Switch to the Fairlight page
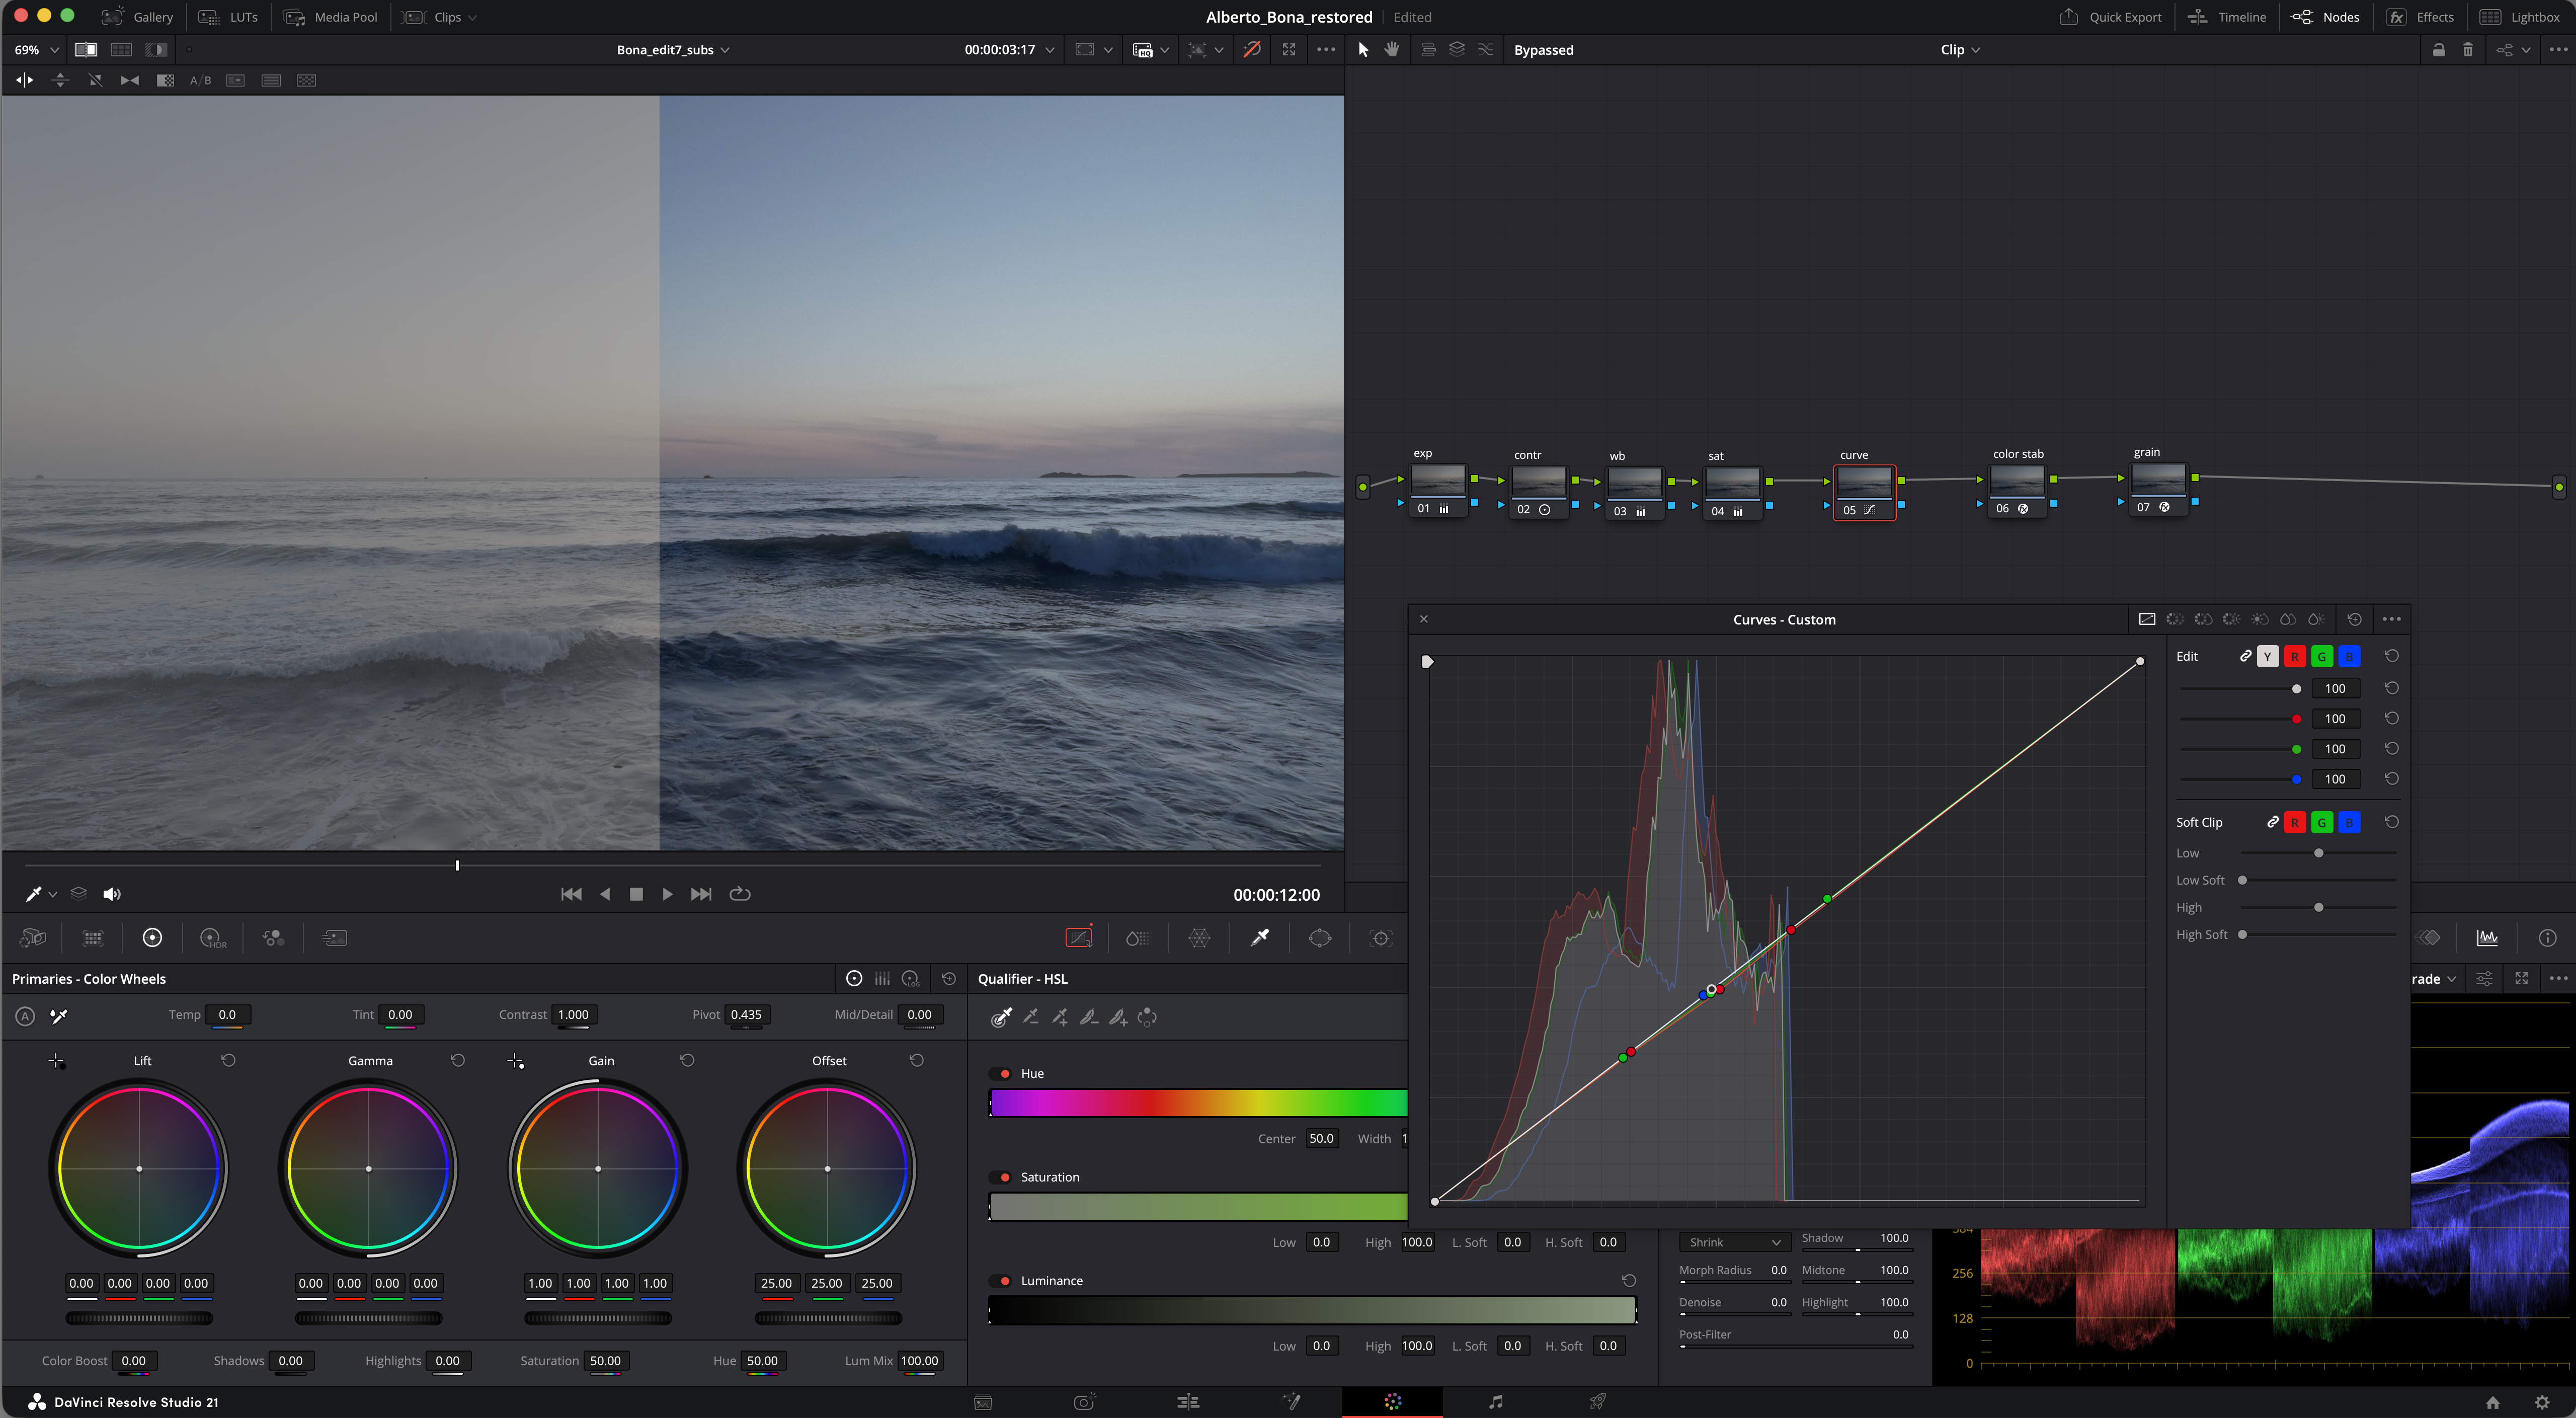The image size is (2576, 1418). point(1495,1402)
